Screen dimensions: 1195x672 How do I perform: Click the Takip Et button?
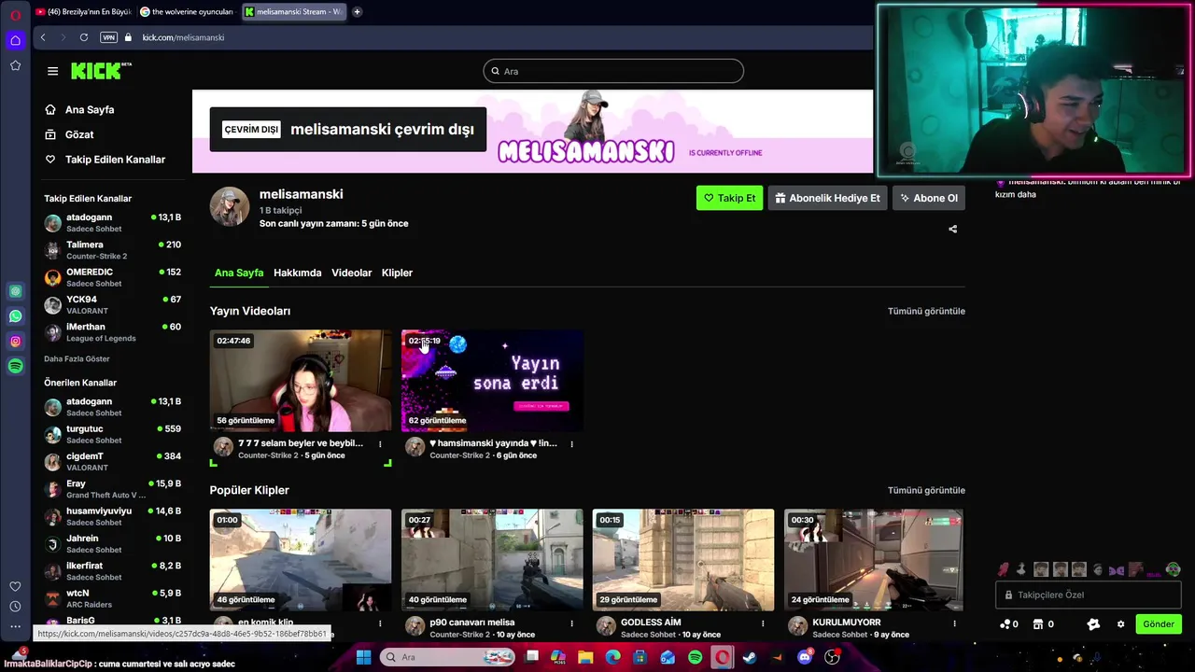click(729, 198)
